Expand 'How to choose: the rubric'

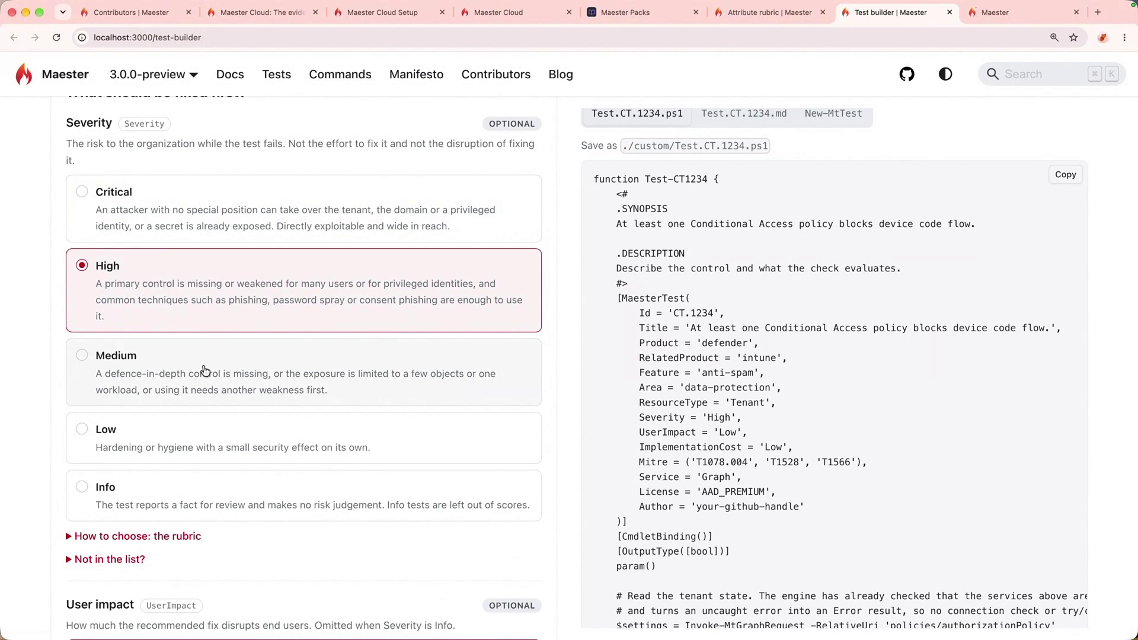click(x=133, y=536)
